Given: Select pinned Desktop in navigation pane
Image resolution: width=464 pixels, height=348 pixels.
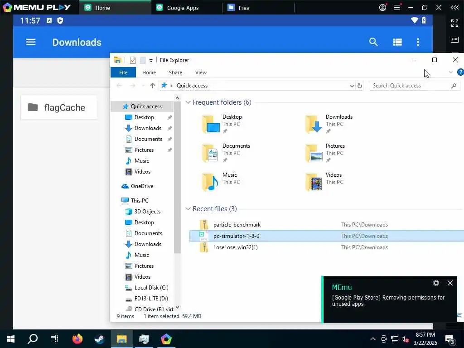Looking at the screenshot, I should coord(144,117).
